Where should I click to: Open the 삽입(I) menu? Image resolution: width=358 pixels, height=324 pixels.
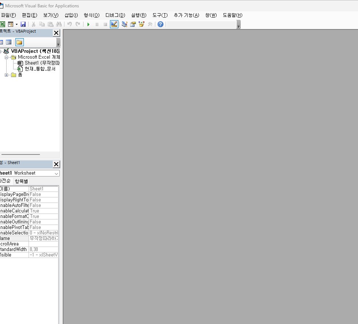[71, 15]
